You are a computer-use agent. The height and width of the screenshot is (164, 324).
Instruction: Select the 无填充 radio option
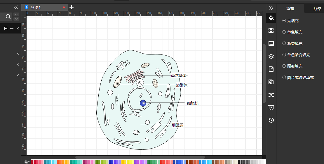[290, 21]
